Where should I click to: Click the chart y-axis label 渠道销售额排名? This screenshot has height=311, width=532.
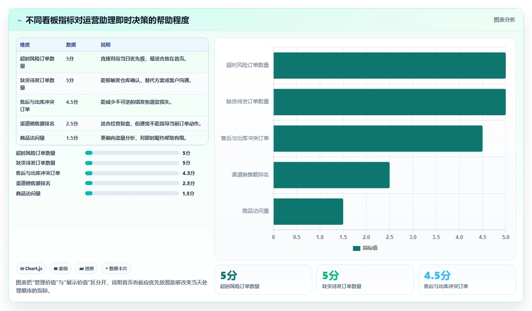[250, 175]
